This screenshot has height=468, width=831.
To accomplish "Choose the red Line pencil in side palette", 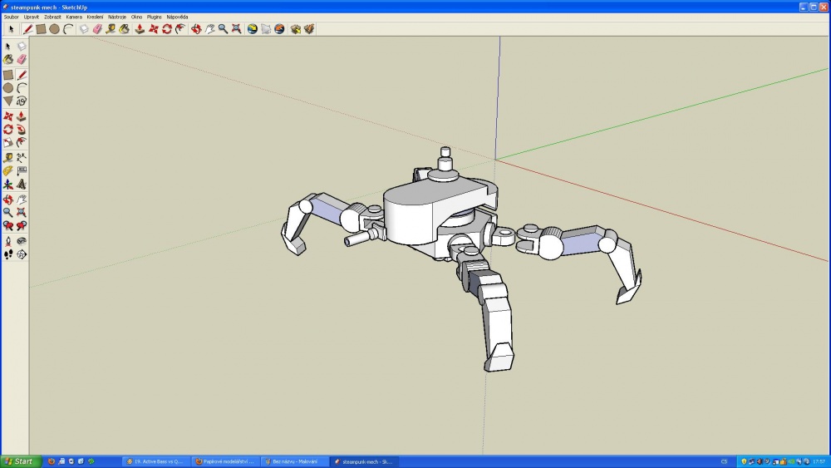I will tap(22, 75).
